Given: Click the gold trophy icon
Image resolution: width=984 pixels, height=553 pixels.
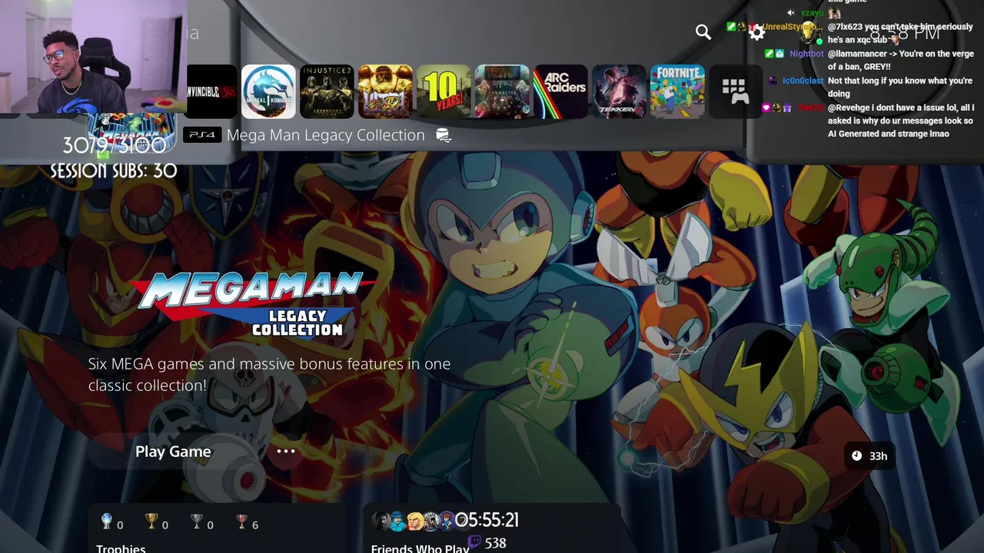Looking at the screenshot, I should (151, 522).
